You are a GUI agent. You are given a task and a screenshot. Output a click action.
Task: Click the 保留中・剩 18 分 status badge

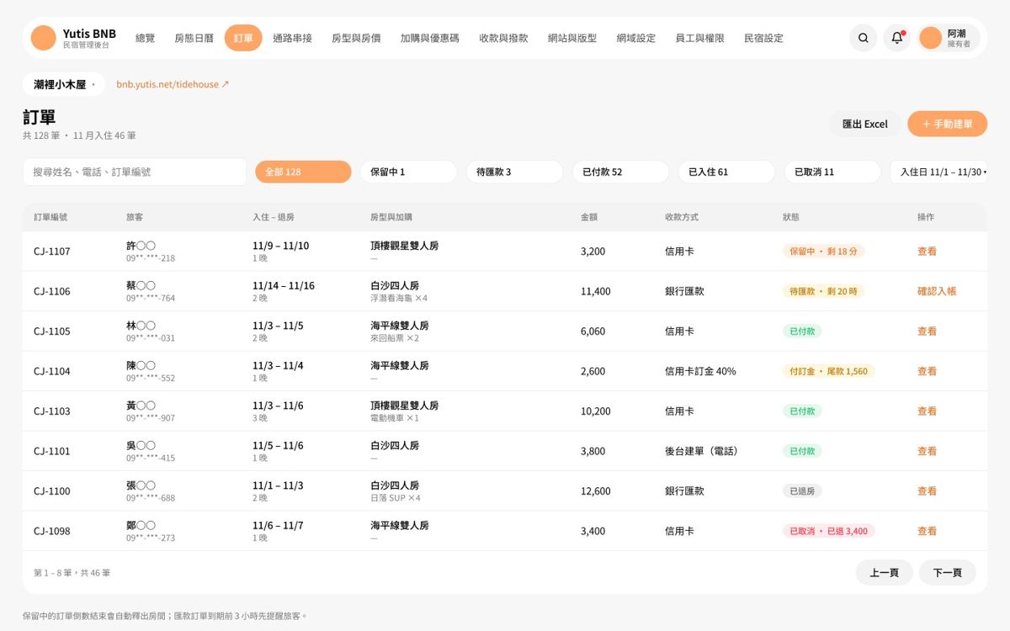(x=824, y=252)
